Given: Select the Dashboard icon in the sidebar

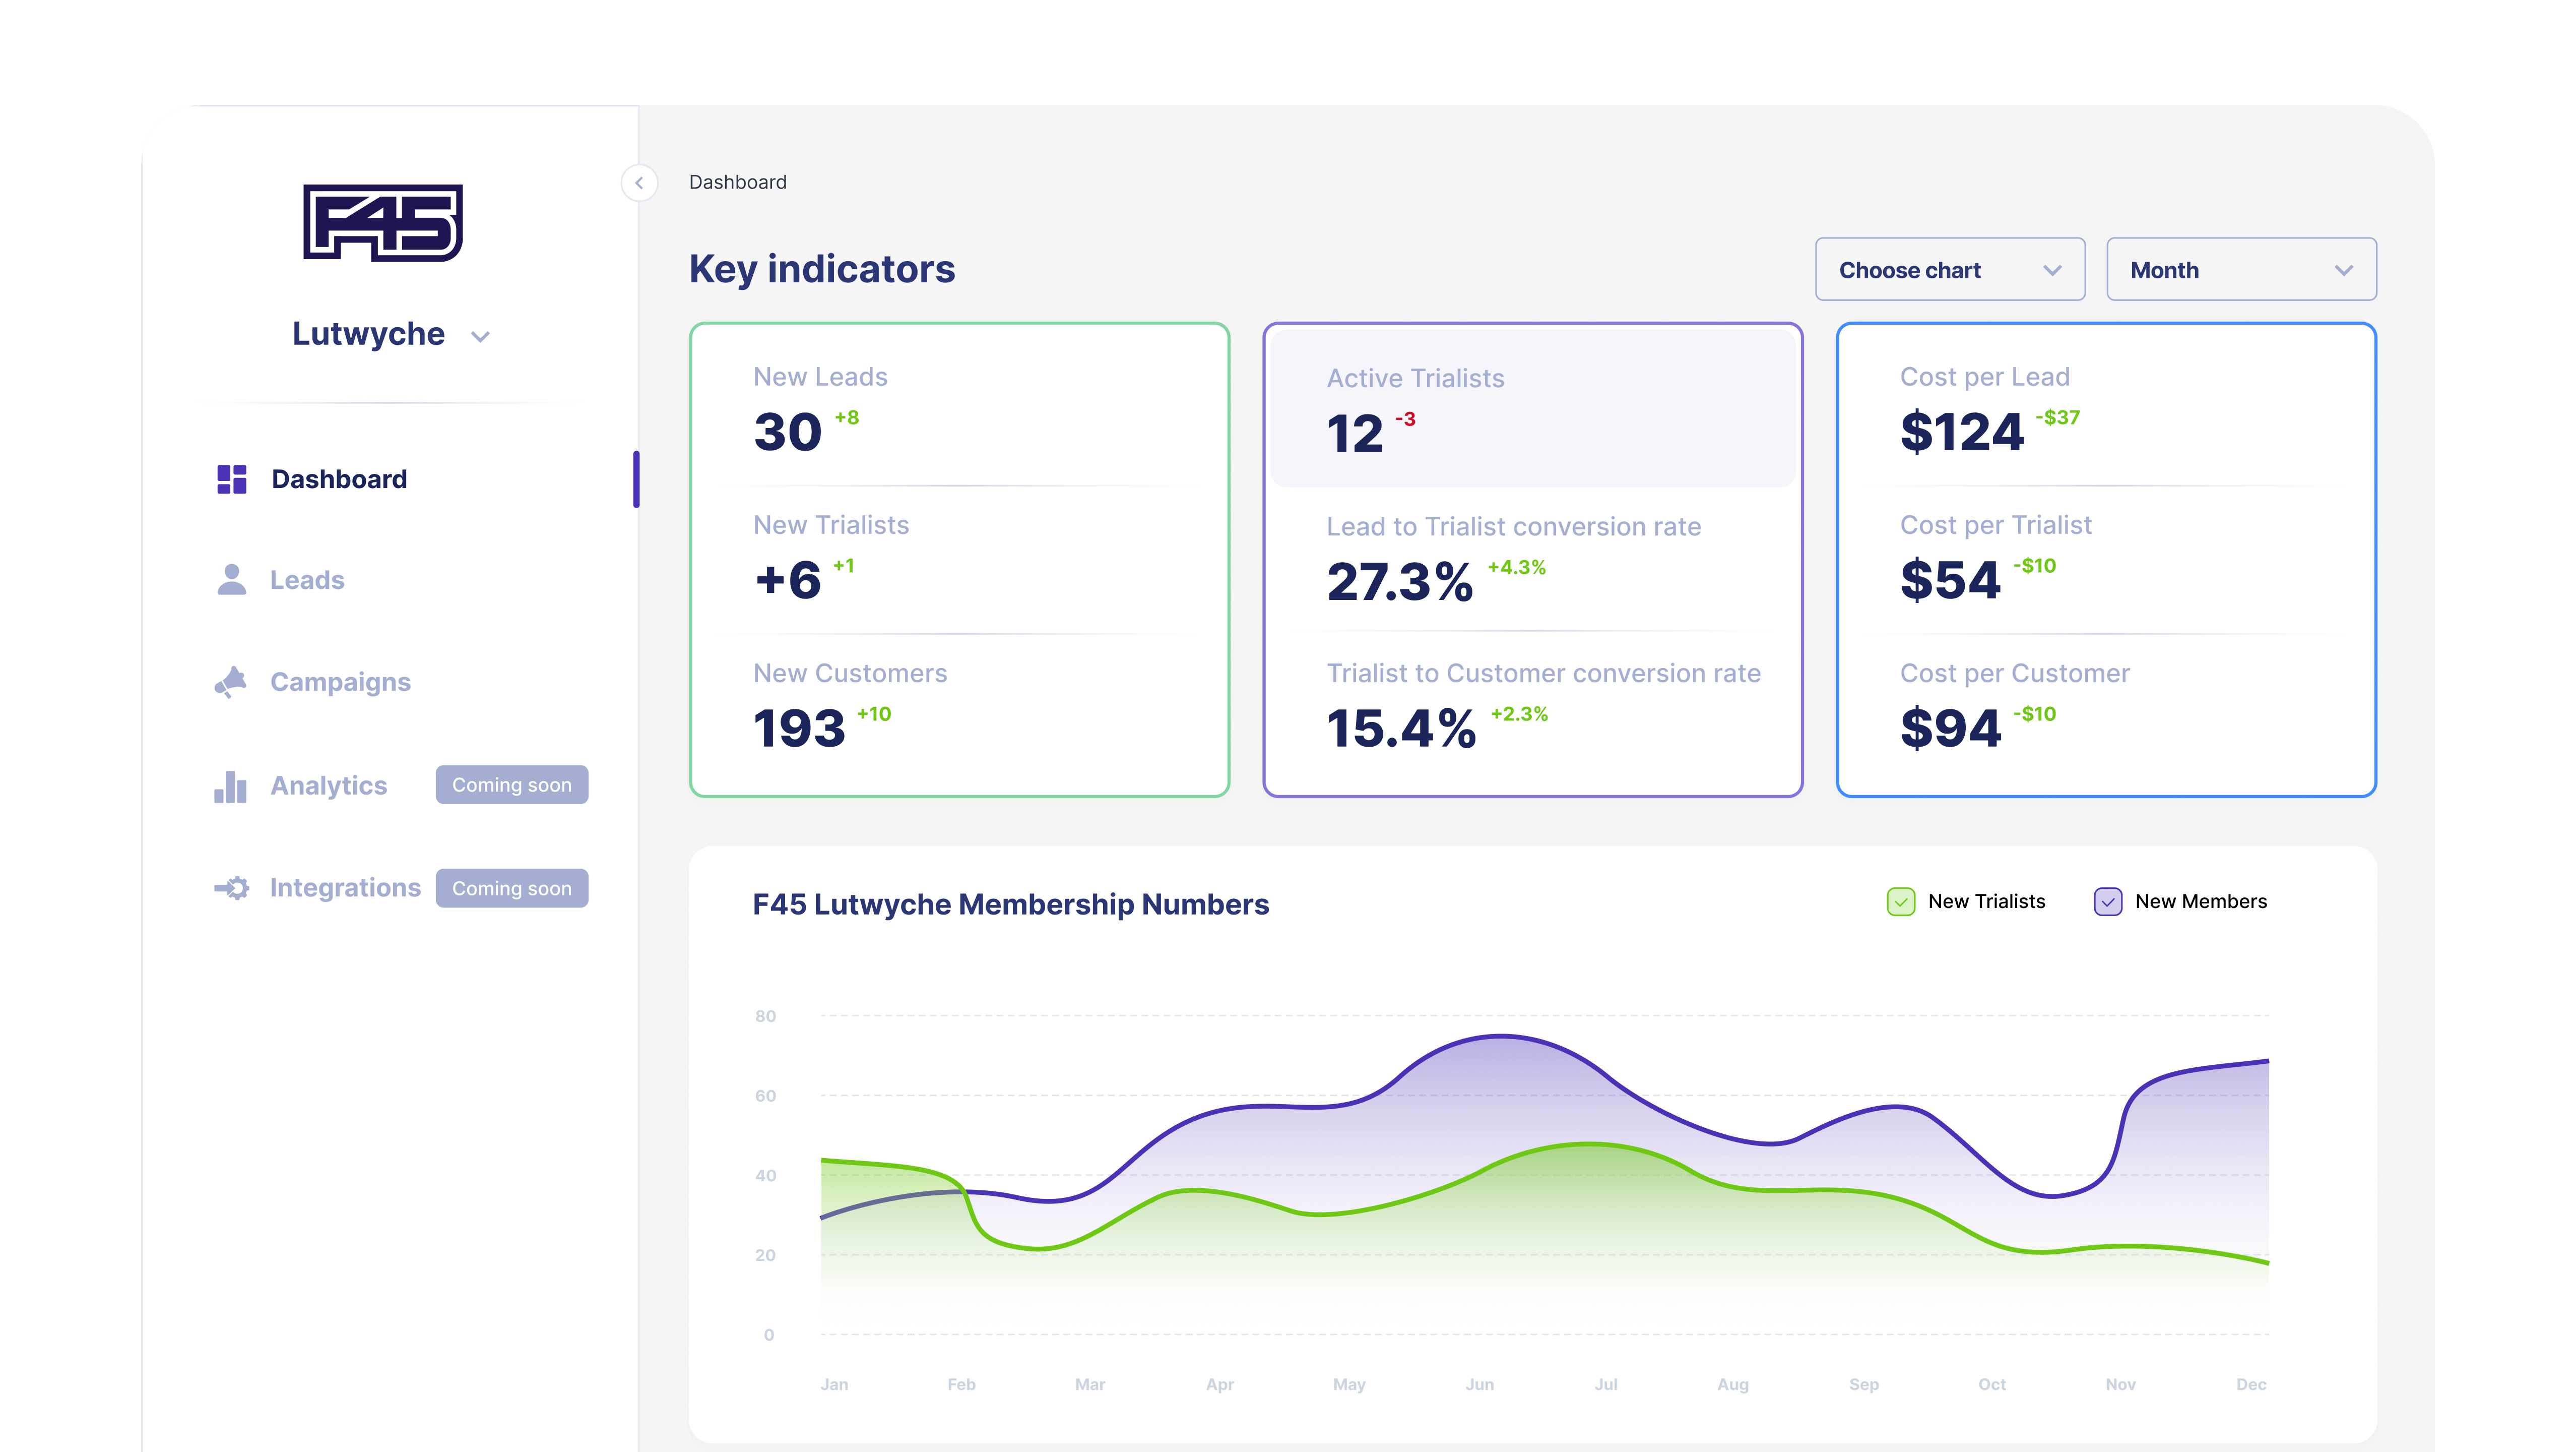Looking at the screenshot, I should tap(231, 479).
